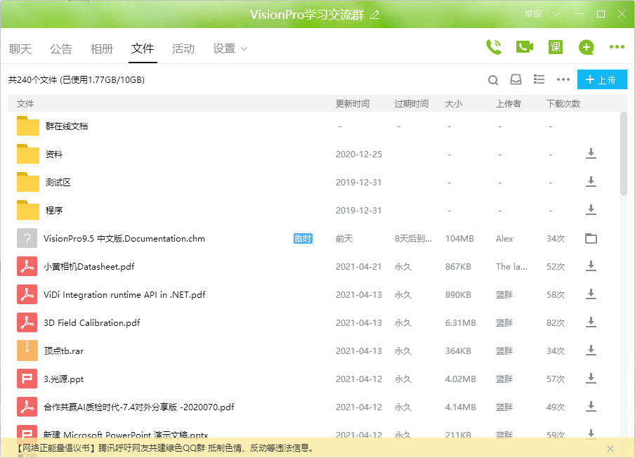The image size is (635, 458).
Task: Open gray three-dots file options menu
Action: [x=563, y=79]
